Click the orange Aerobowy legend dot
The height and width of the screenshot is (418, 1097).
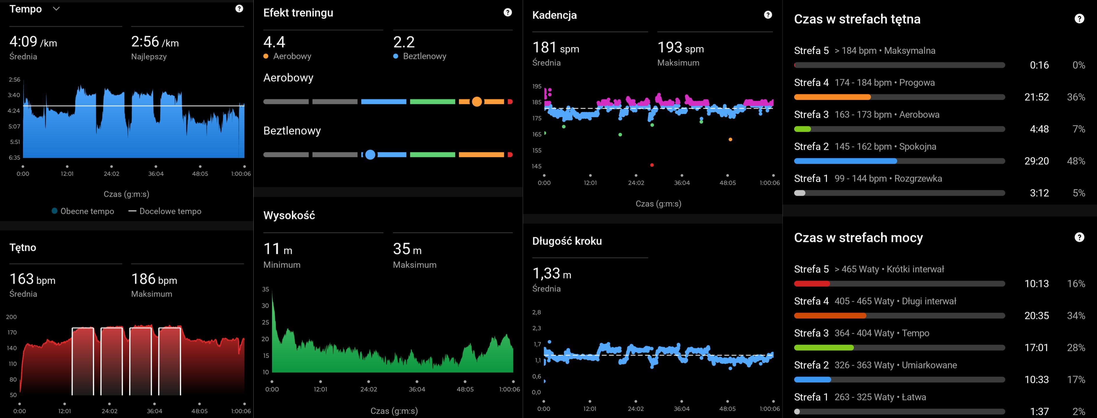(266, 56)
